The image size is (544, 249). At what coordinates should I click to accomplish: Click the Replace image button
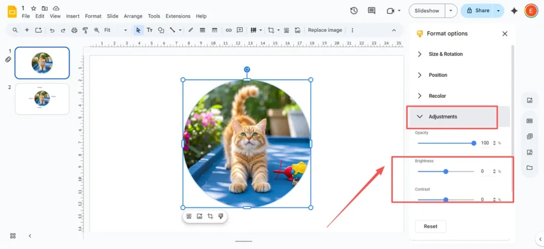point(325,30)
